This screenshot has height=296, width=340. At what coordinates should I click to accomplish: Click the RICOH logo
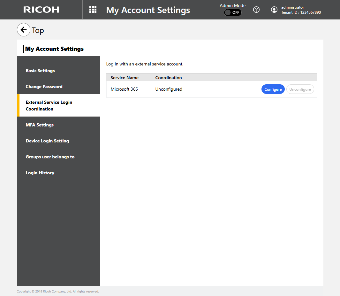pyautogui.click(x=41, y=10)
